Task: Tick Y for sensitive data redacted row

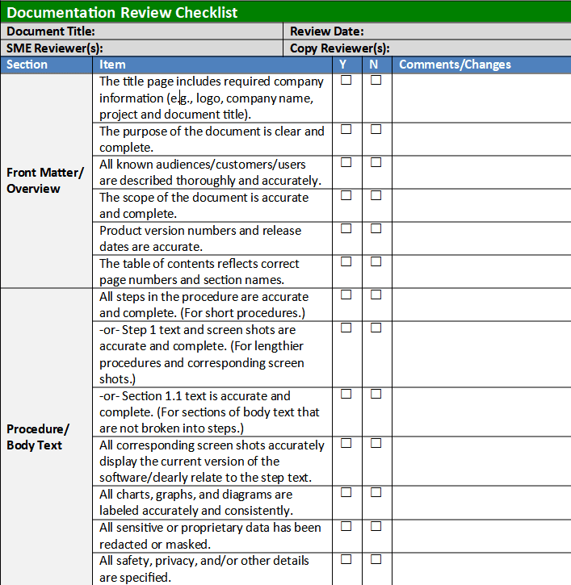Action: (x=346, y=526)
